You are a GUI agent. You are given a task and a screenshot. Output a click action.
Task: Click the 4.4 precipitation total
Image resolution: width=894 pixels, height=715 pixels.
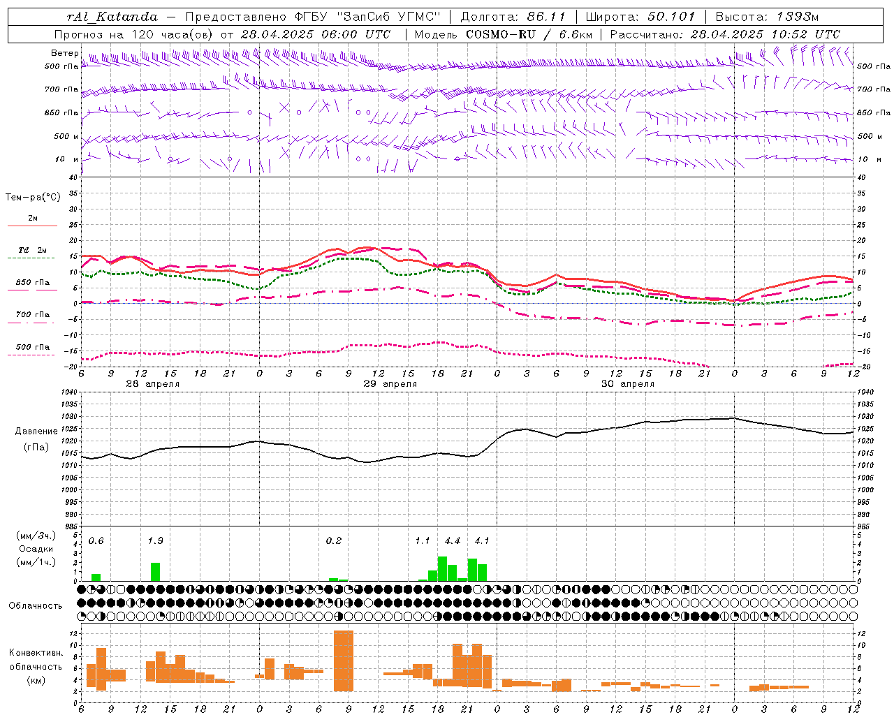coord(452,541)
